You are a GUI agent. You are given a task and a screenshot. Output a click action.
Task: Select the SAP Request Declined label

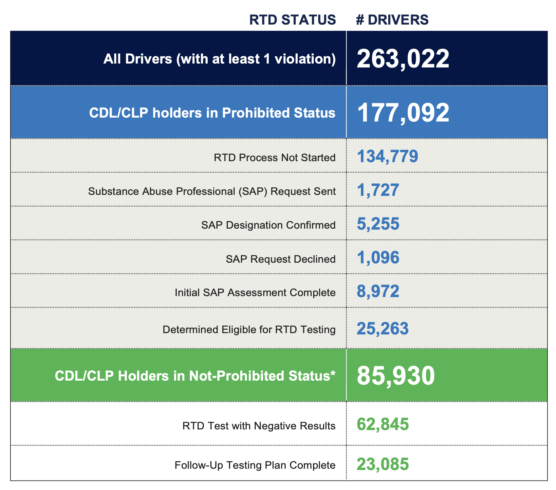tap(281, 259)
